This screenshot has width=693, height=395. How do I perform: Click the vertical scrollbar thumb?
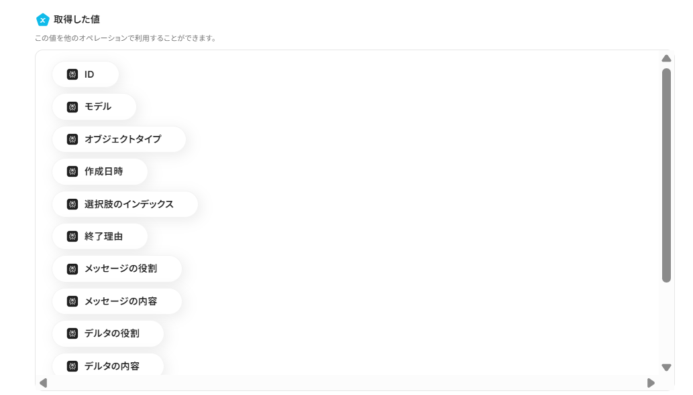[666, 174]
